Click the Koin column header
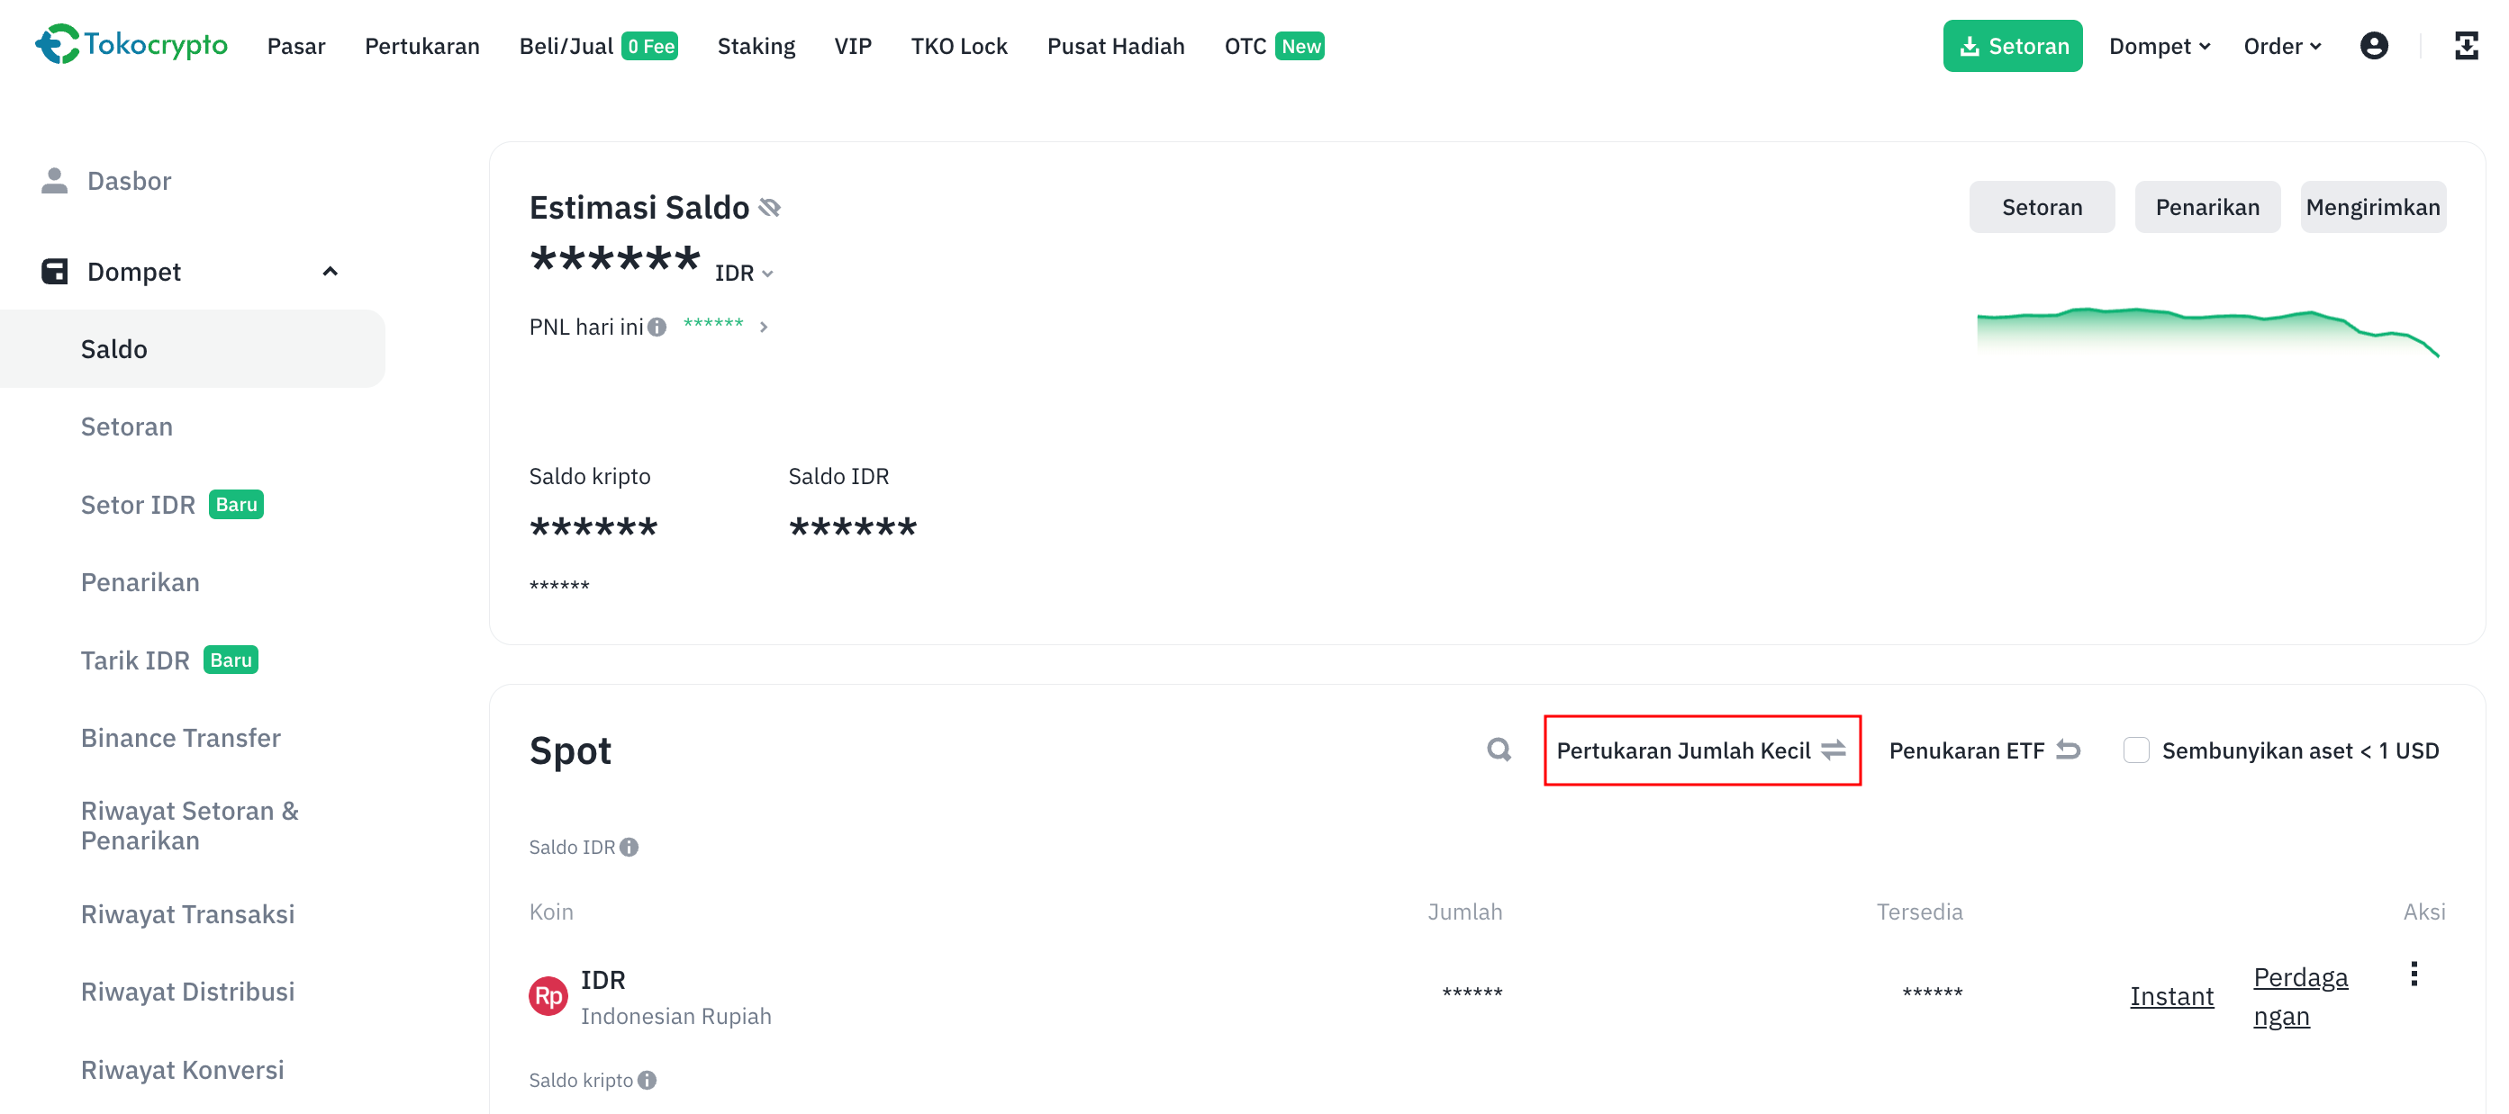This screenshot has width=2509, height=1114. point(550,912)
